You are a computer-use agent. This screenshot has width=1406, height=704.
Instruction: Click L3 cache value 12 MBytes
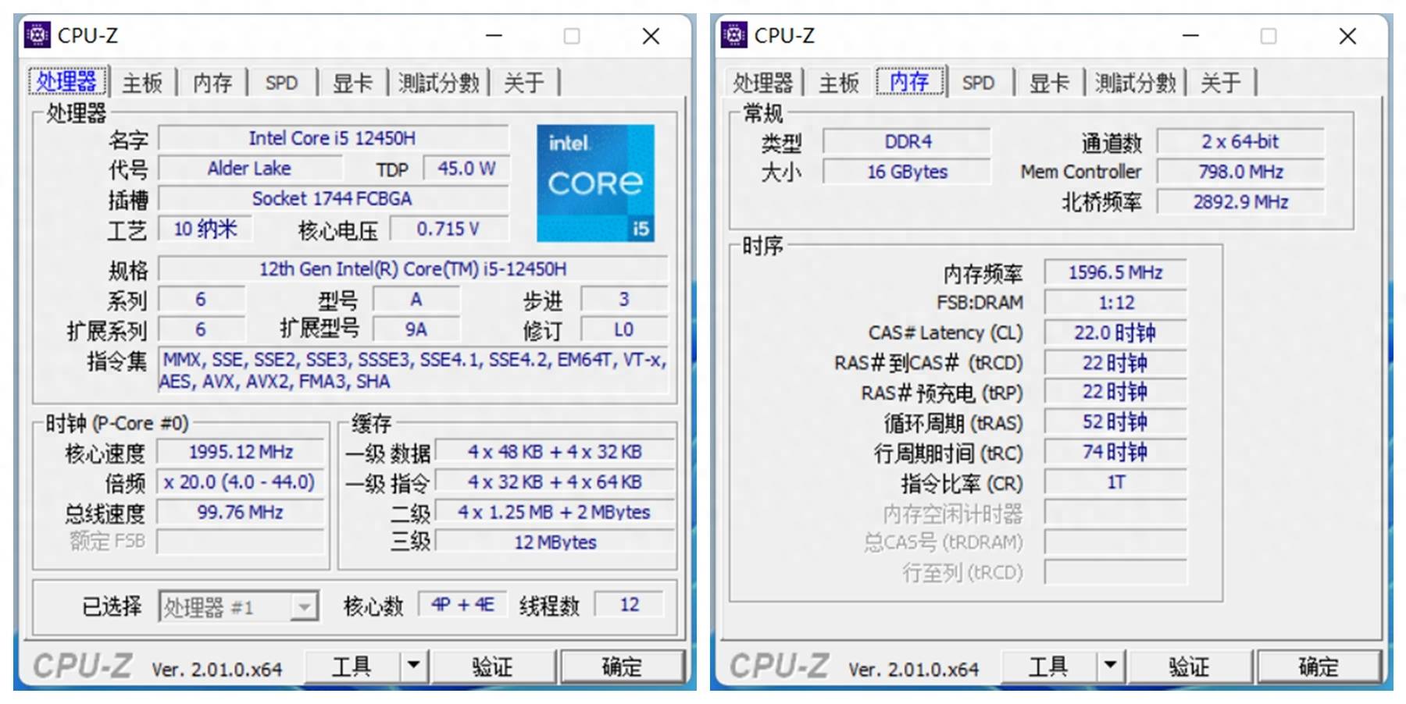pos(555,542)
